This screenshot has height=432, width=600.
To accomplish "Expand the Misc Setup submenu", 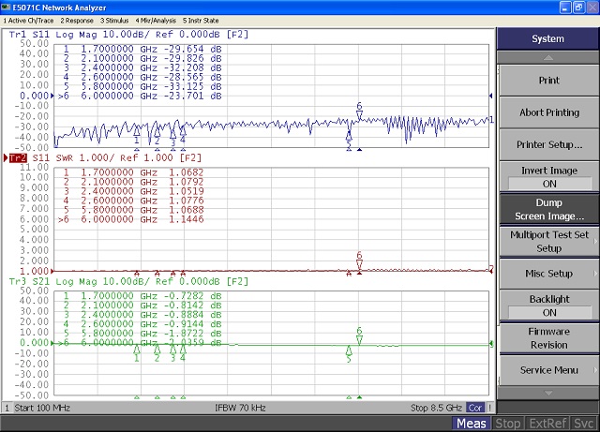I will point(548,274).
